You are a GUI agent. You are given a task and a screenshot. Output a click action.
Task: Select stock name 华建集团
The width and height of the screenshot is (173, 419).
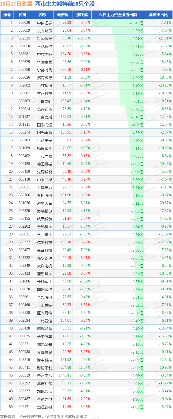[45, 62]
